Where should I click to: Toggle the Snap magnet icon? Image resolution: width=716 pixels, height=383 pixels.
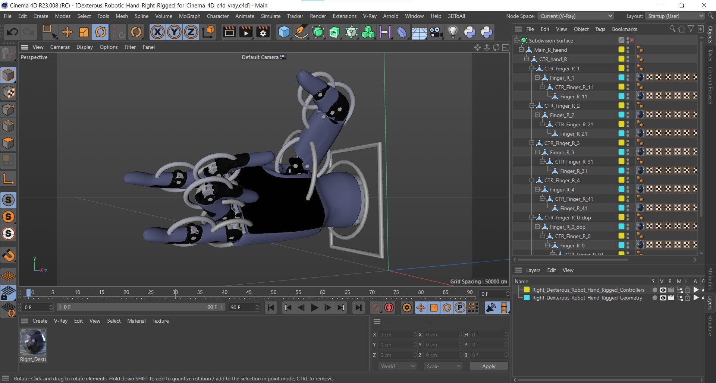coord(8,255)
